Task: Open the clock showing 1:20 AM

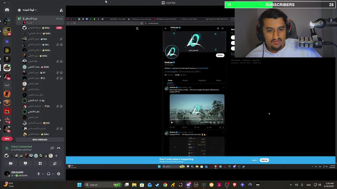Action: coord(329,185)
